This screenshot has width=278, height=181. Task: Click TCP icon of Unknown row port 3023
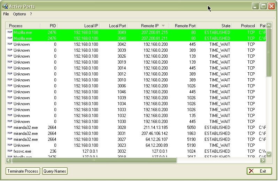[10, 145]
